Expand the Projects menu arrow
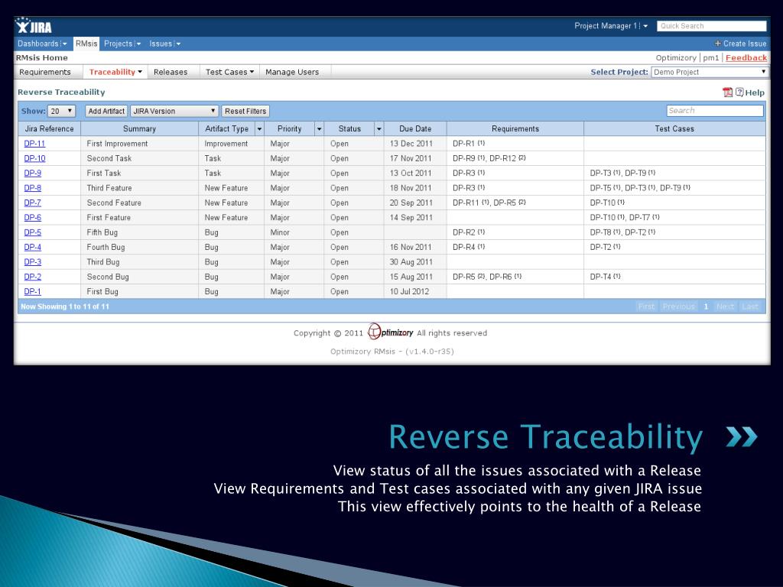The height and width of the screenshot is (587, 783). click(x=138, y=44)
